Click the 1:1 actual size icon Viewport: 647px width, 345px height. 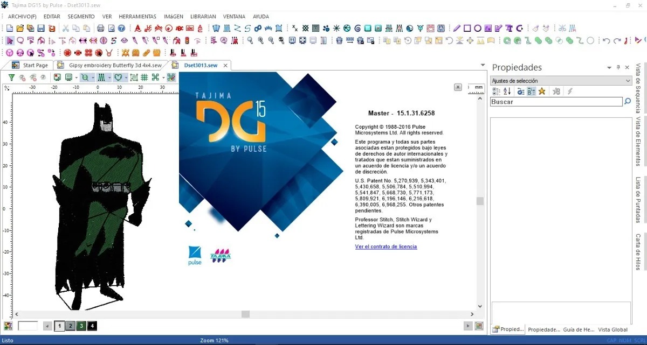[x=292, y=40]
